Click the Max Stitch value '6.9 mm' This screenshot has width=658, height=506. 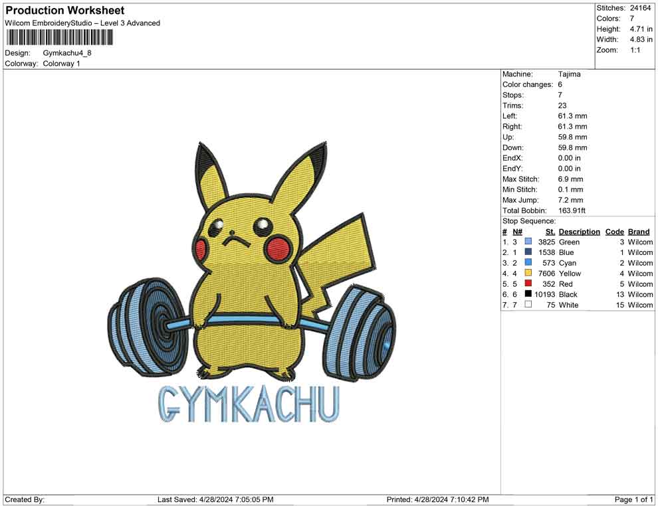[x=571, y=179]
